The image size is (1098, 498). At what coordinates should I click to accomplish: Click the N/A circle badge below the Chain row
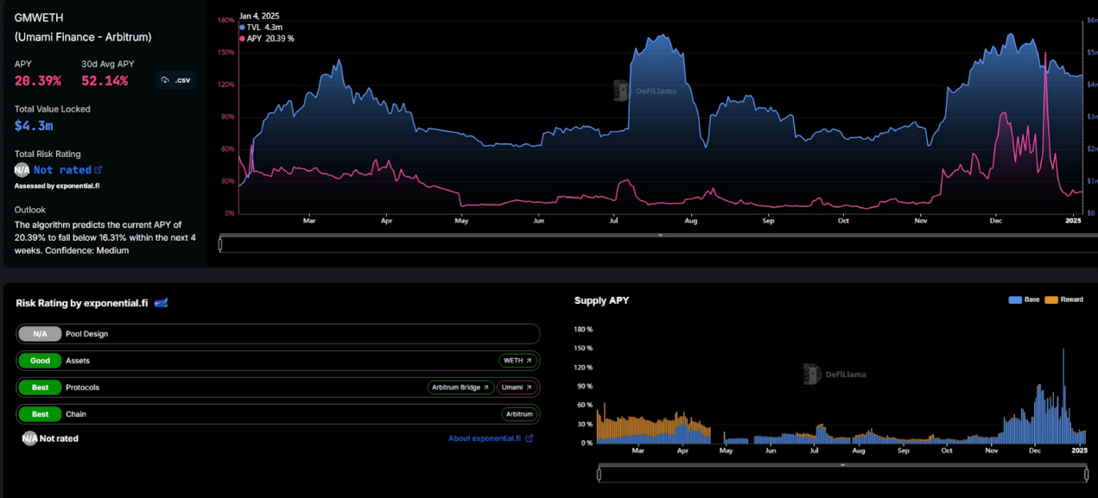[x=29, y=438]
